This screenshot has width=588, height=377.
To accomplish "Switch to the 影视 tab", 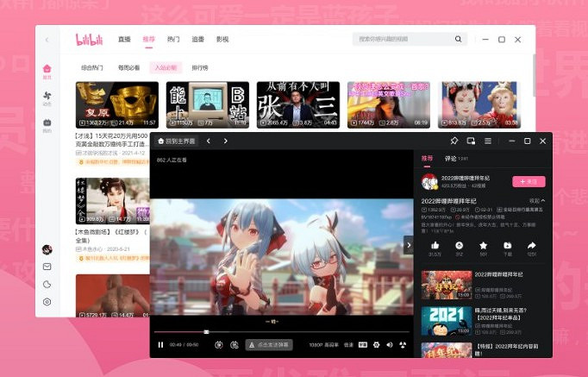I will click(x=222, y=39).
